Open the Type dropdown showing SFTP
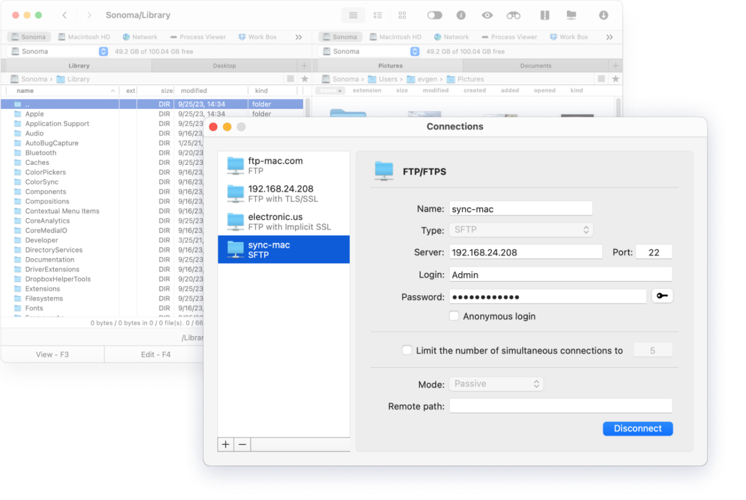The height and width of the screenshot is (500, 746). pyautogui.click(x=521, y=229)
